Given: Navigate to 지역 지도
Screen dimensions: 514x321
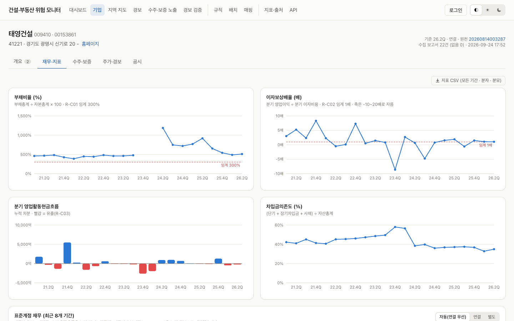Looking at the screenshot, I should tap(117, 10).
